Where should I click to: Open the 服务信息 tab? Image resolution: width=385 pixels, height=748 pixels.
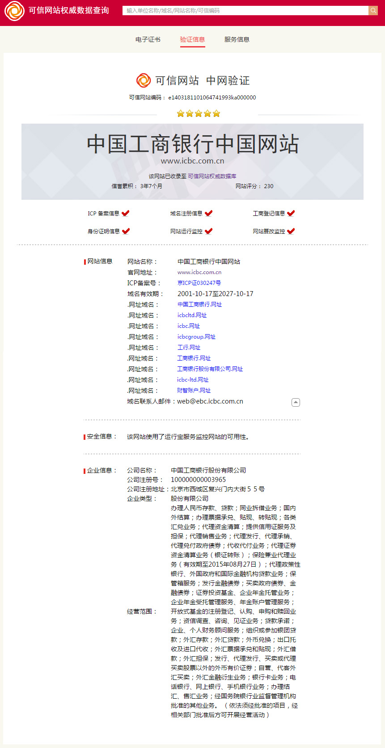237,39
